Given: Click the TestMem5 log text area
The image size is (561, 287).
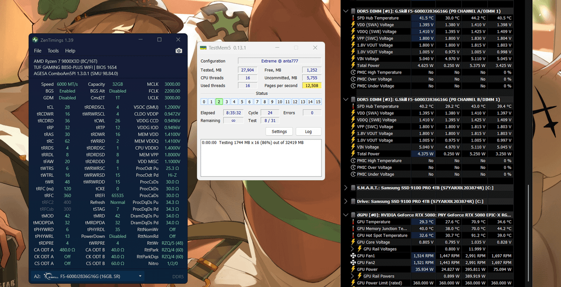Looking at the screenshot, I should coord(261,158).
